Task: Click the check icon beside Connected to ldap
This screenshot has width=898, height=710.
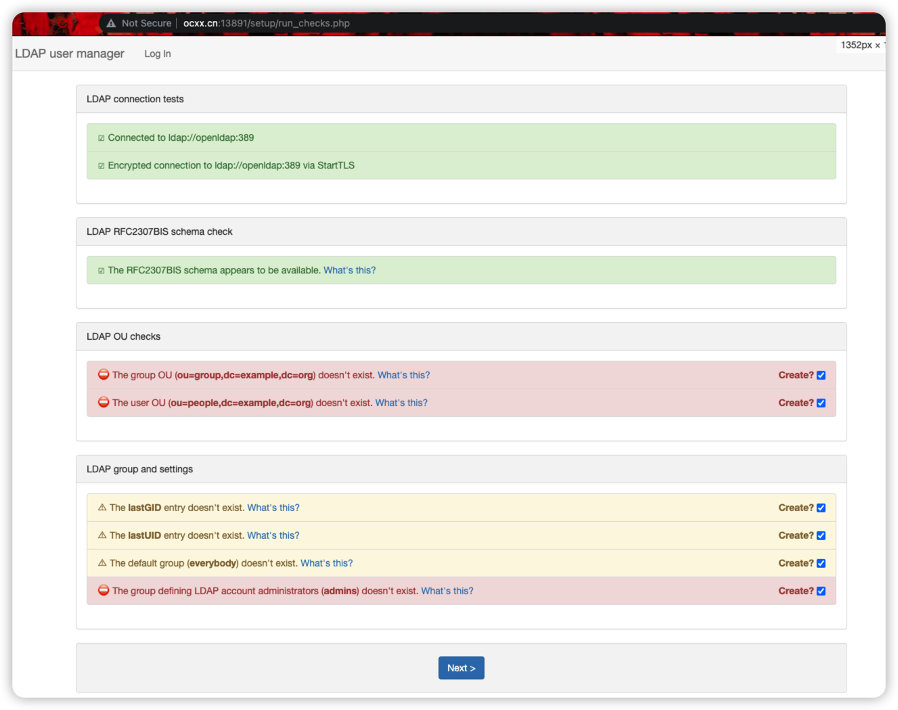Action: (x=102, y=138)
